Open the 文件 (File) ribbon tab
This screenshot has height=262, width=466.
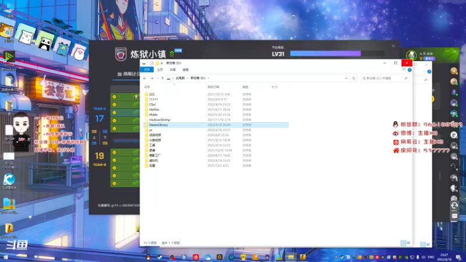point(147,70)
